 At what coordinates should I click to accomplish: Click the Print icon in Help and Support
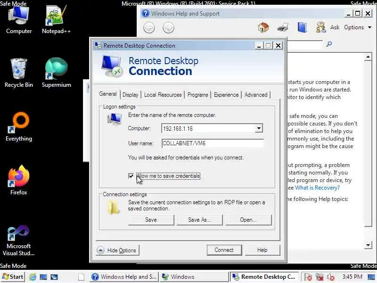[x=283, y=27]
